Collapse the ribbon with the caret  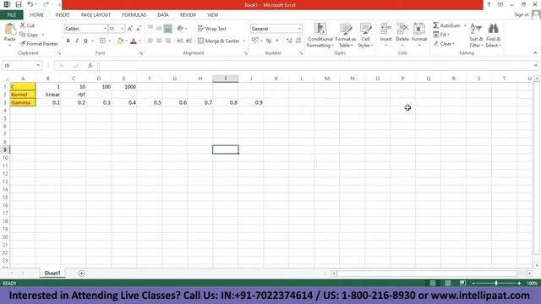pyautogui.click(x=535, y=53)
